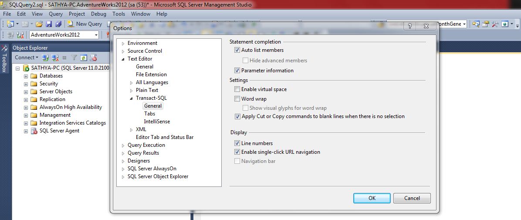Click the Databases folder icon
Screen dimensions: 521x220
coord(34,76)
